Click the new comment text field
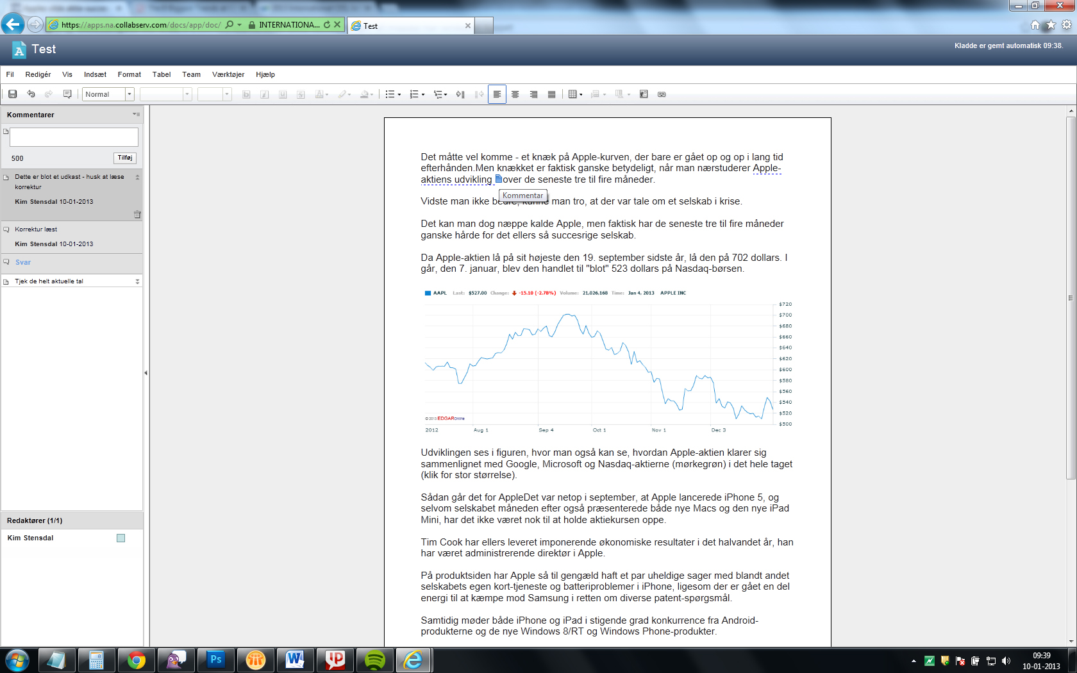Screen dimensions: 1077x673 (x=74, y=137)
